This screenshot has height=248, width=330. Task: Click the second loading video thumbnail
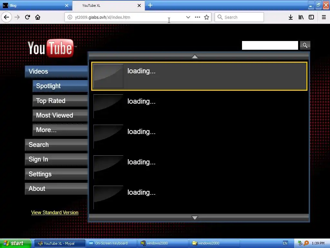coord(108,106)
